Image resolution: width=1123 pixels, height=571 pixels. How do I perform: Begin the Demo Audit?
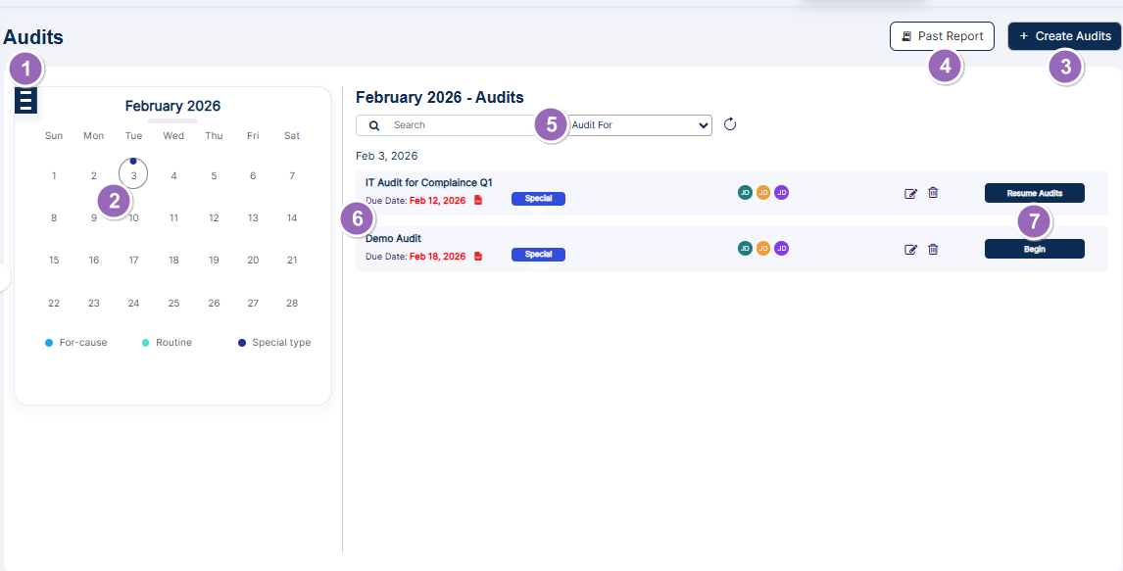(x=1034, y=248)
